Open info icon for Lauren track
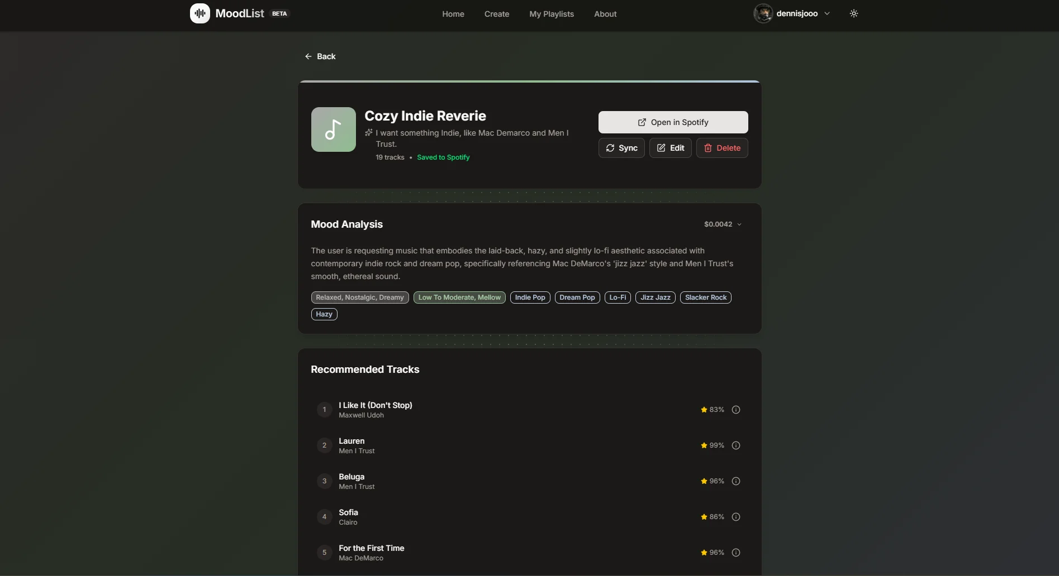The height and width of the screenshot is (576, 1059). tap(735, 445)
